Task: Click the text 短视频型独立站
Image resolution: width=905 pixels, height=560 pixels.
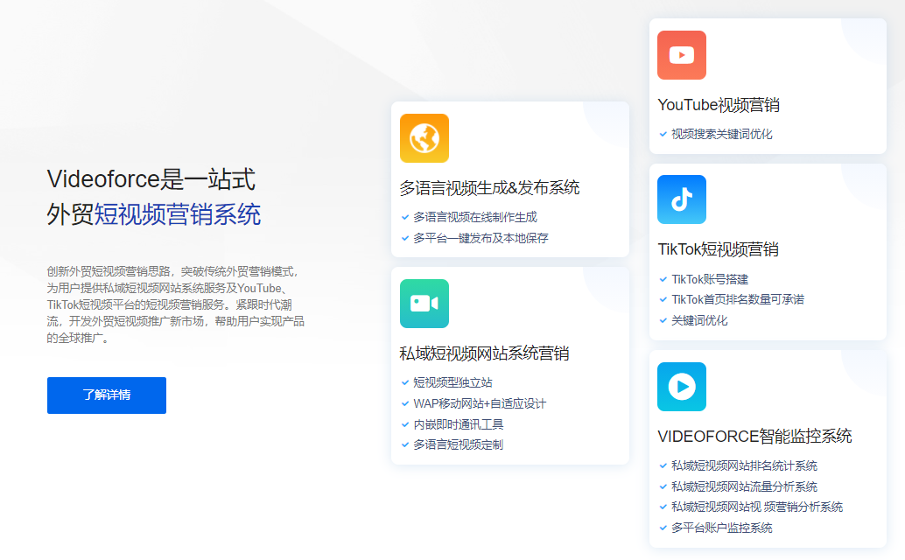Action: click(x=452, y=382)
